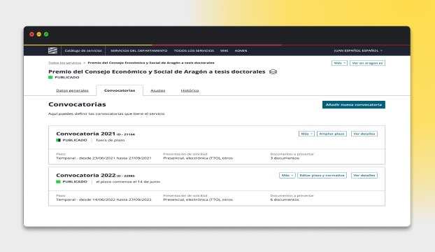435x252 pixels.
Task: Expand the Juan Español Español user menu
Action: [358, 51]
